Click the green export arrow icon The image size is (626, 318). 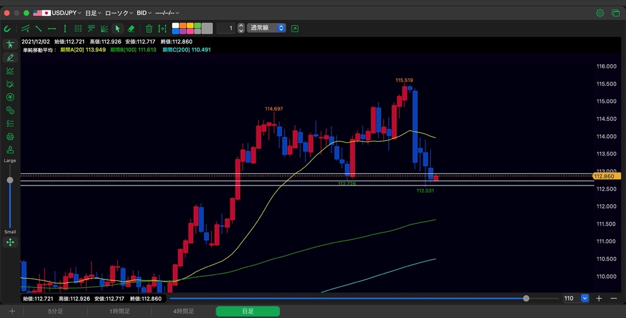(295, 28)
